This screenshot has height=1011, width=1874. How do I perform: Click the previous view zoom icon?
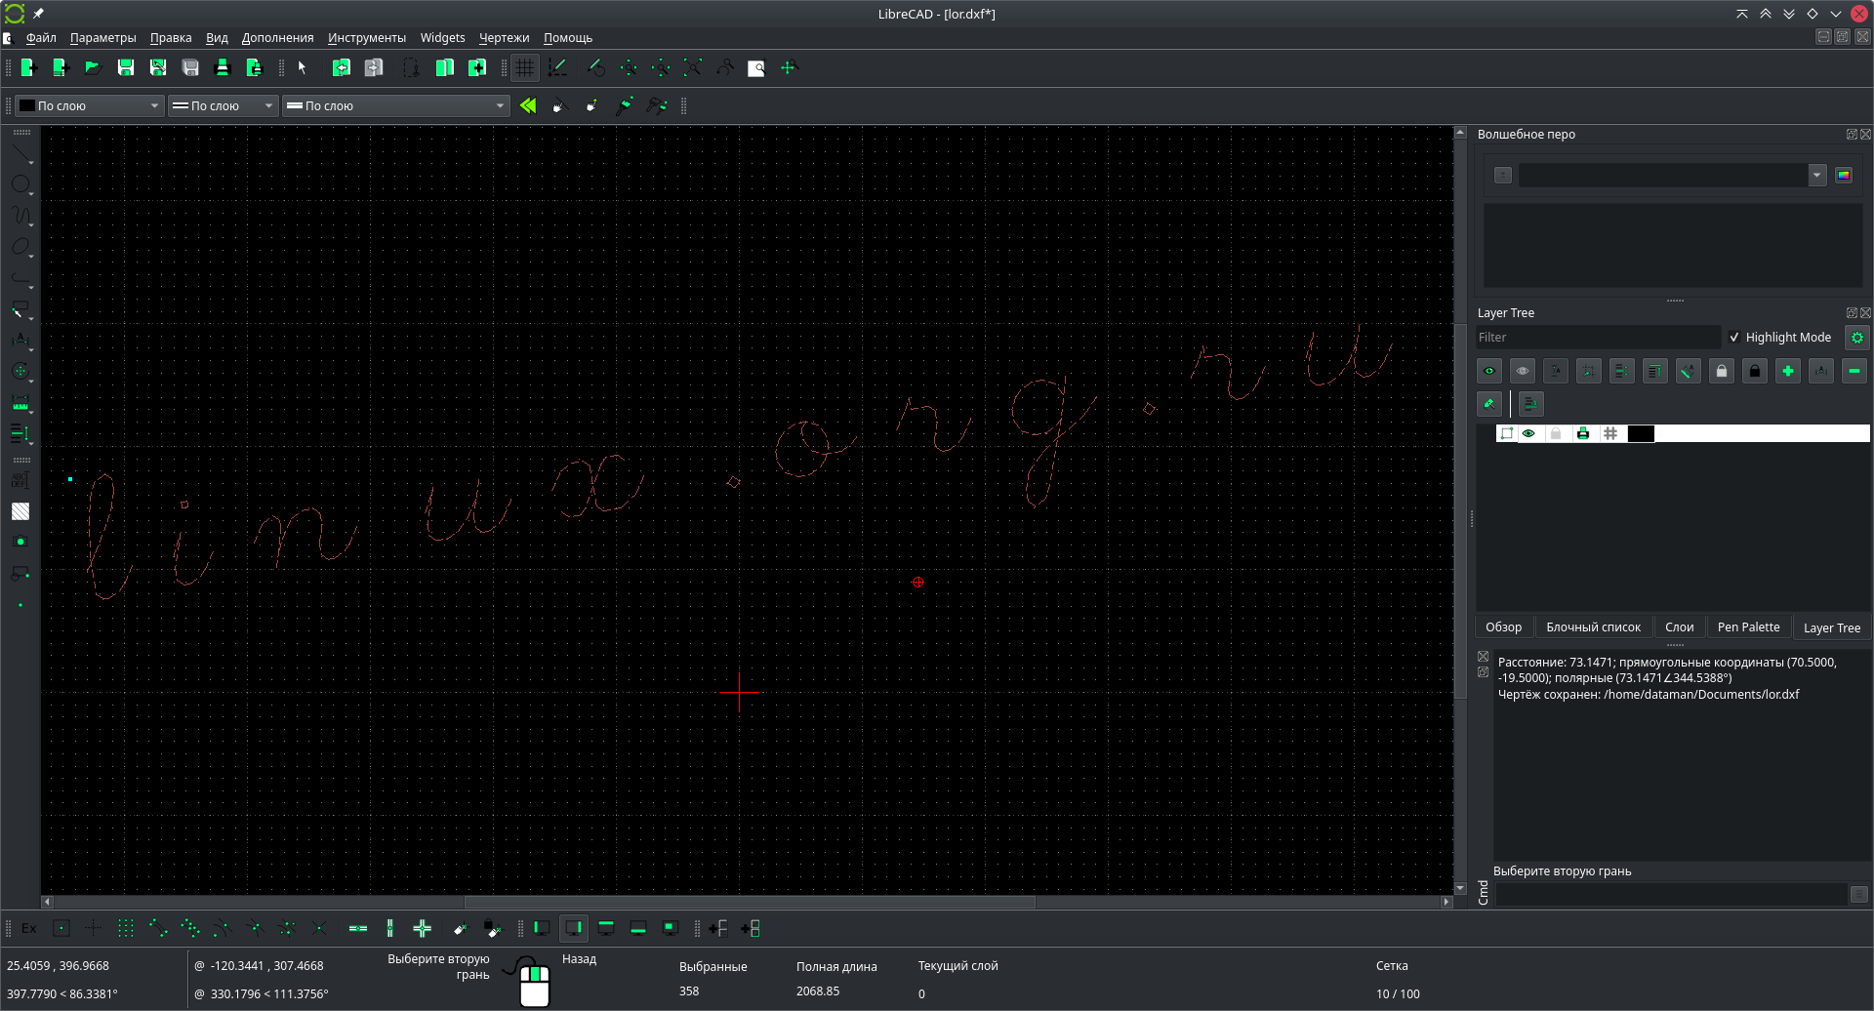point(725,67)
